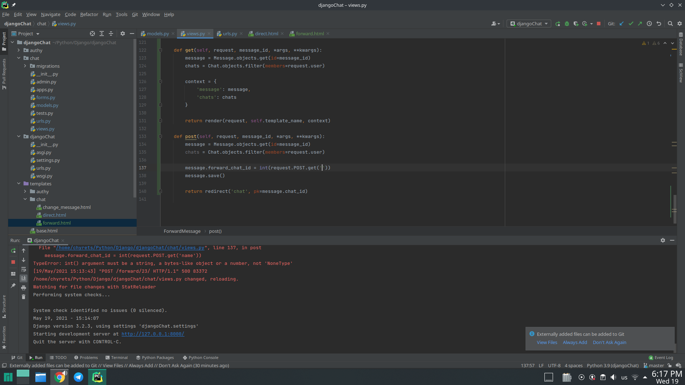Screen dimensions: 685x385
Task: Open the Refactor menu
Action: click(x=89, y=14)
